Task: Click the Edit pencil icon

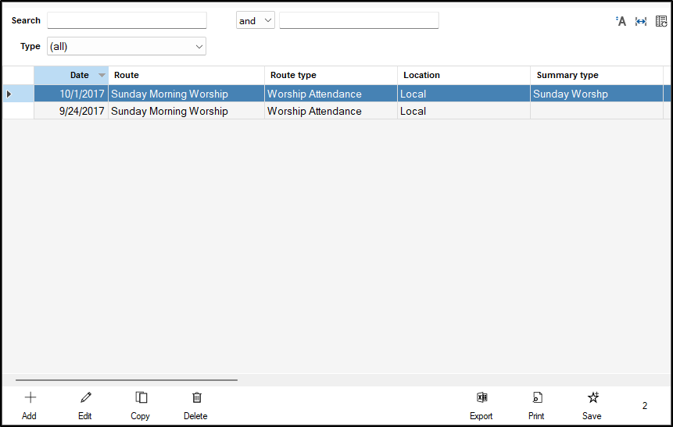Action: [85, 397]
